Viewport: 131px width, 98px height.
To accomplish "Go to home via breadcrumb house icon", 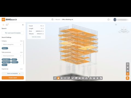I will point(52,19).
